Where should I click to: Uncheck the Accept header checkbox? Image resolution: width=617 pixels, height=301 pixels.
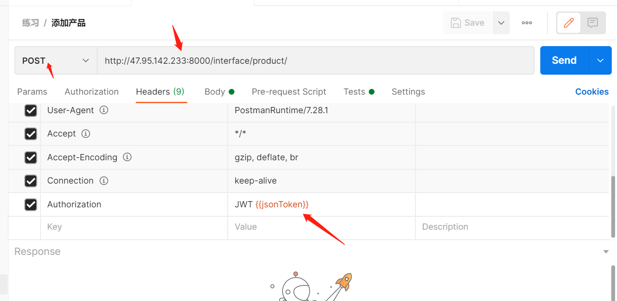point(30,134)
